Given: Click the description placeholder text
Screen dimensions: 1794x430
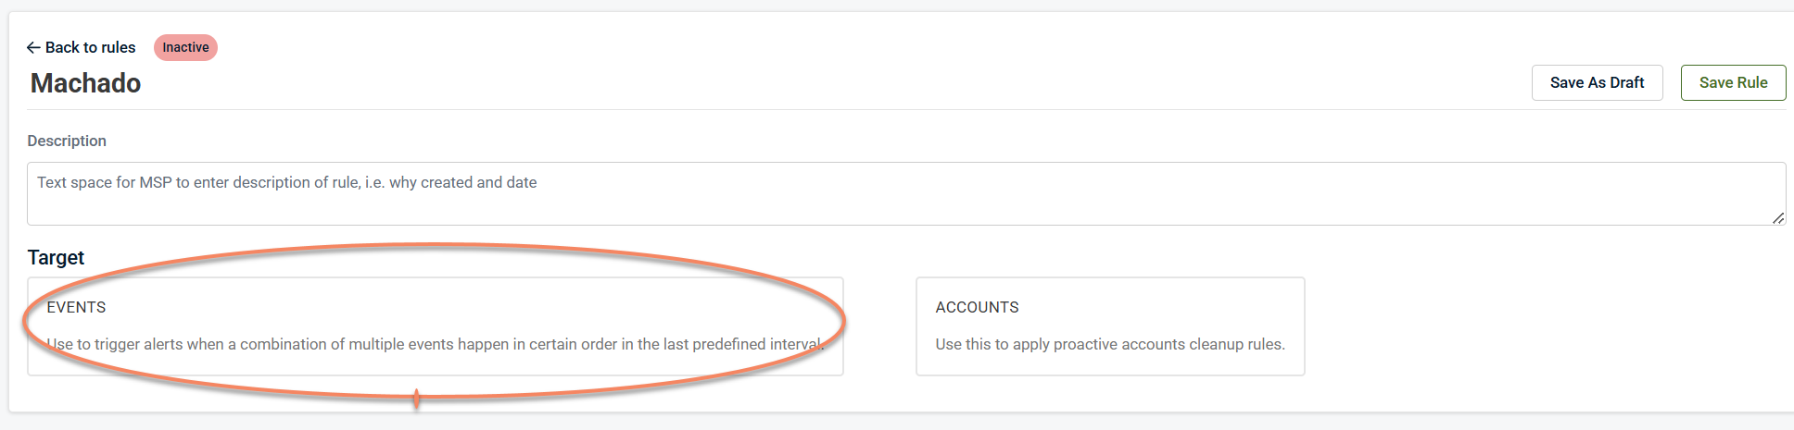Looking at the screenshot, I should (x=287, y=183).
